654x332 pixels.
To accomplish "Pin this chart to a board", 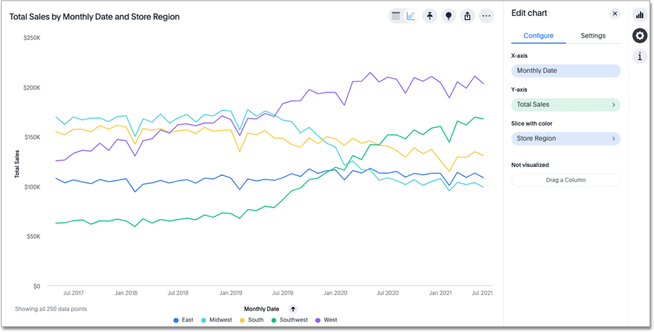I will pyautogui.click(x=430, y=16).
